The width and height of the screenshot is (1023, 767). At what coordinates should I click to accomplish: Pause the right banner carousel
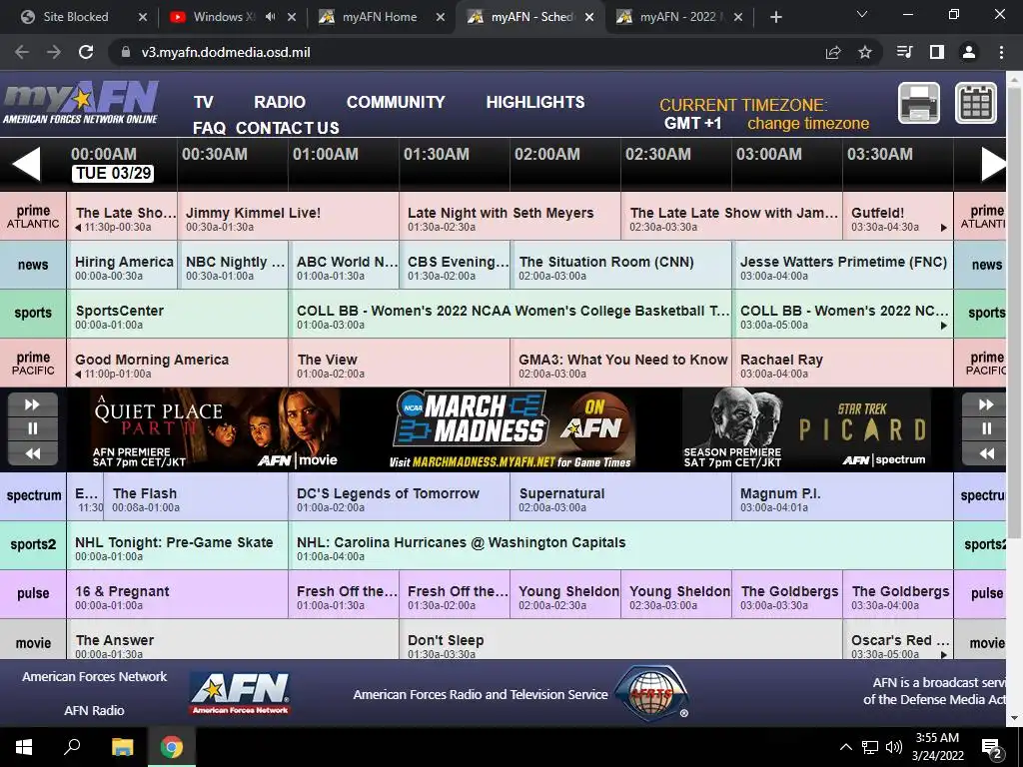pyautogui.click(x=986, y=428)
